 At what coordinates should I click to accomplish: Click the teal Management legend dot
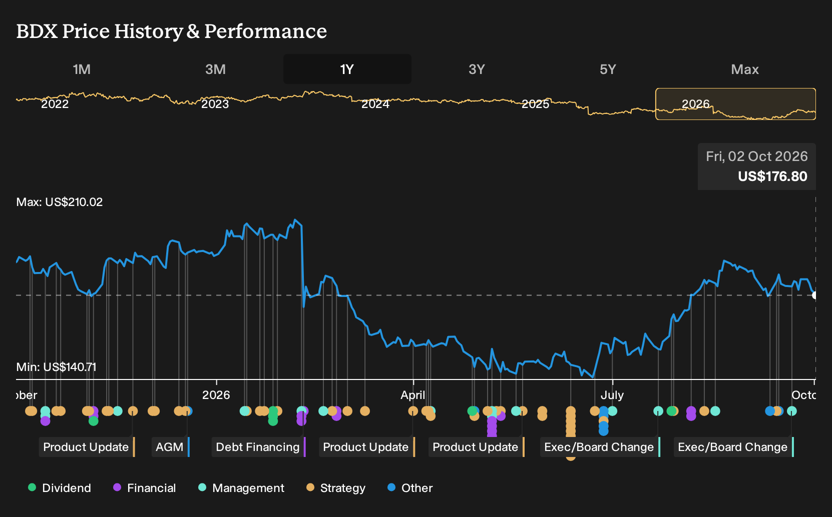coord(202,487)
